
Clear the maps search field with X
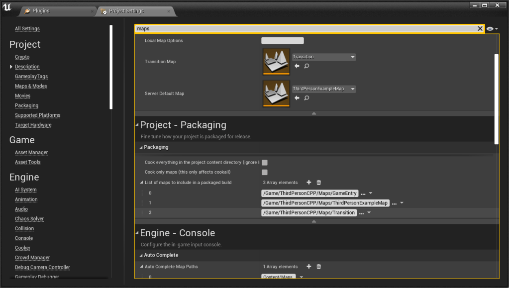[480, 29]
